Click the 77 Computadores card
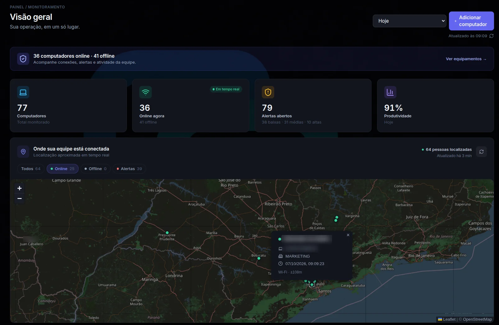 (68, 106)
